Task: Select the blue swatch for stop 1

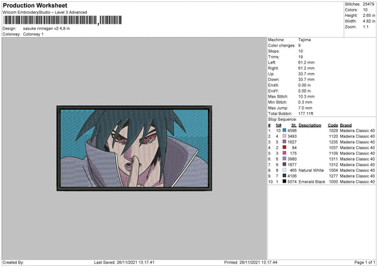Action: [x=285, y=130]
